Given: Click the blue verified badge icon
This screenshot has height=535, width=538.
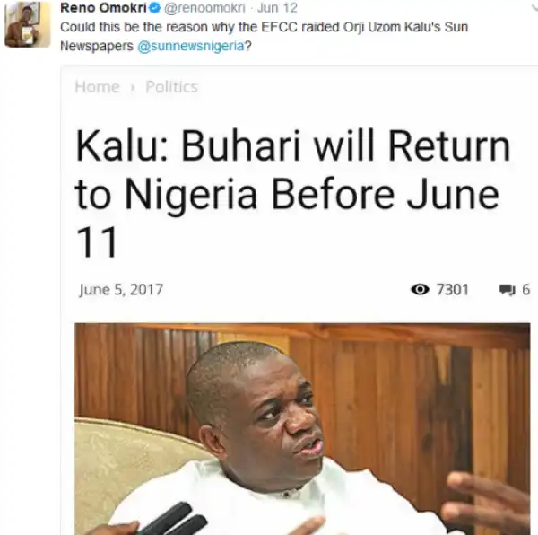Looking at the screenshot, I should click(x=155, y=8).
